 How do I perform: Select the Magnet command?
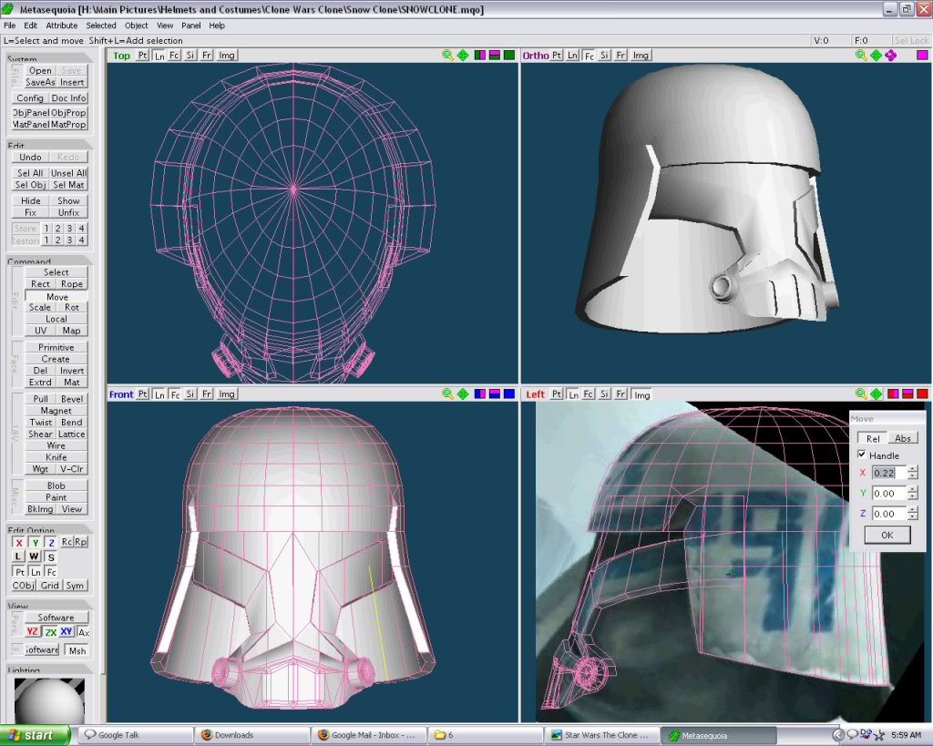pos(56,411)
